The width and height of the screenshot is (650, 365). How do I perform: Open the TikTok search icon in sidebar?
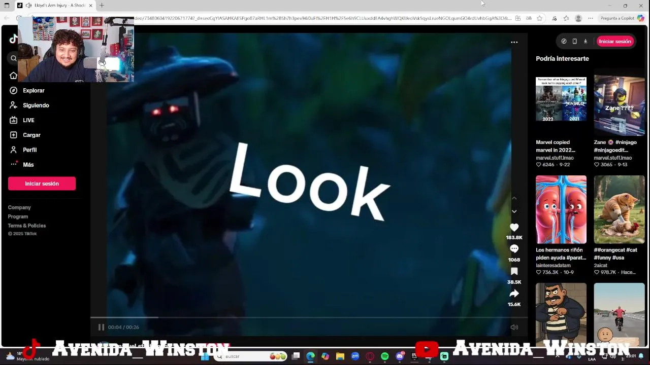13,58
